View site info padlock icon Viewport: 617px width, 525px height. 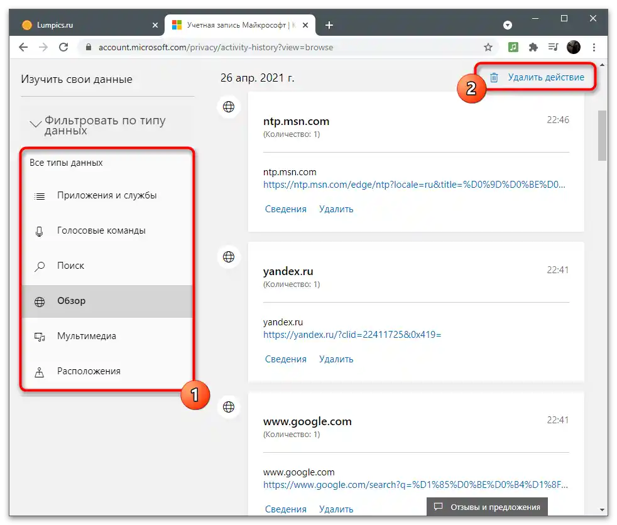(x=89, y=47)
